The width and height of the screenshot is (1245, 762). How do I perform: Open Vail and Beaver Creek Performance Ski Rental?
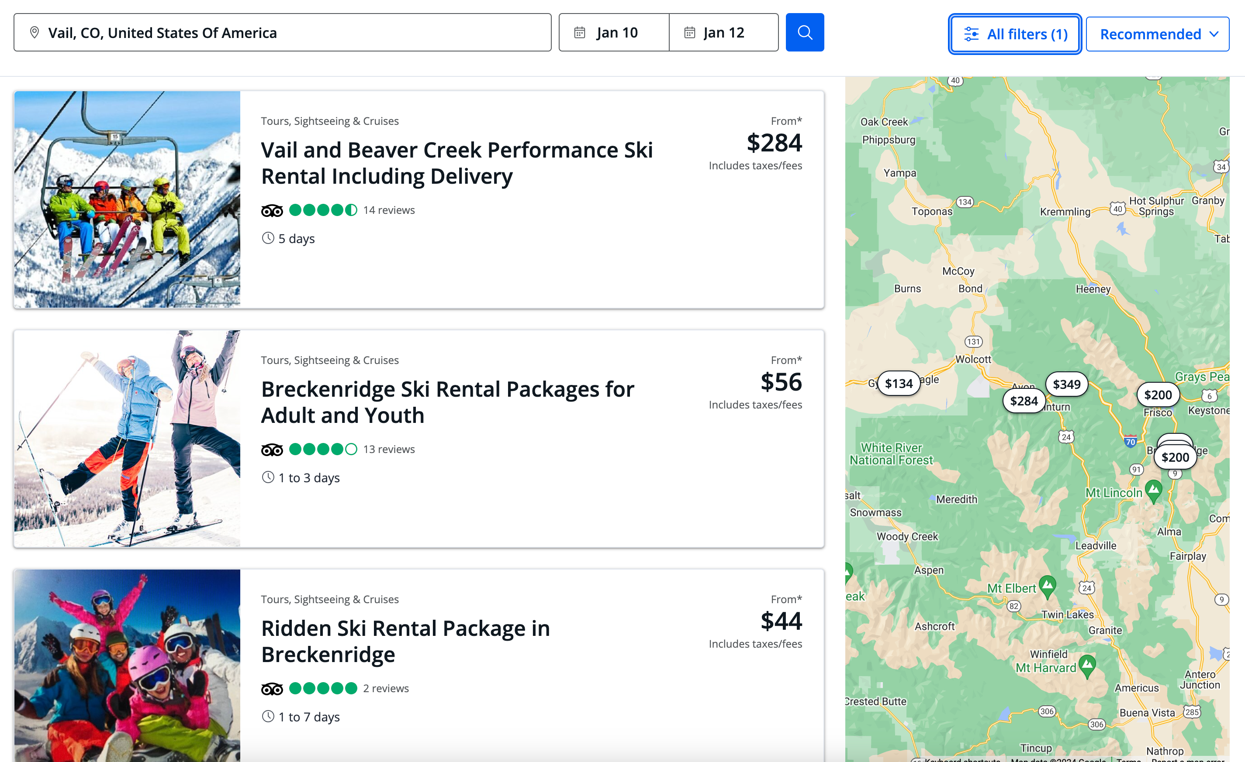[456, 163]
